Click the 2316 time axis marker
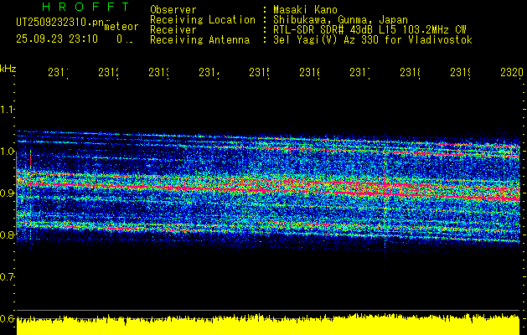Image resolution: width=527 pixels, height=335 pixels. [310, 73]
